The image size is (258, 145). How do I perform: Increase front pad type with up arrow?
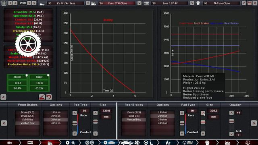(x=75, y=113)
